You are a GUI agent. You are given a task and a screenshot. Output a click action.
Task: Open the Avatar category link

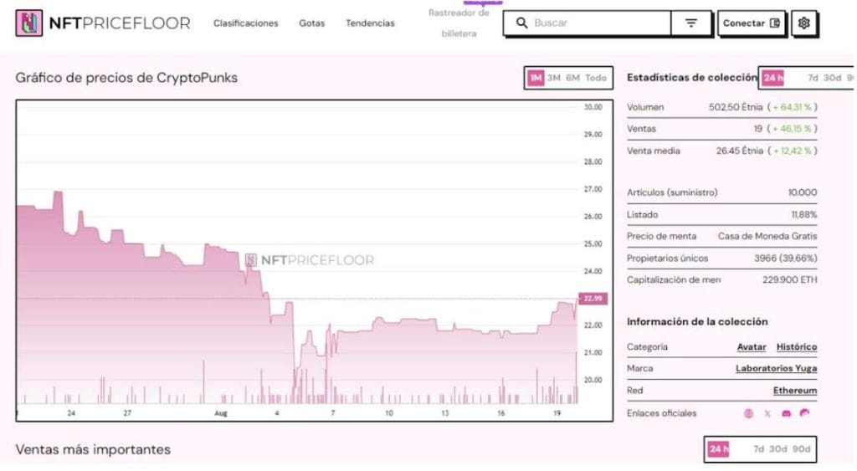coord(752,347)
